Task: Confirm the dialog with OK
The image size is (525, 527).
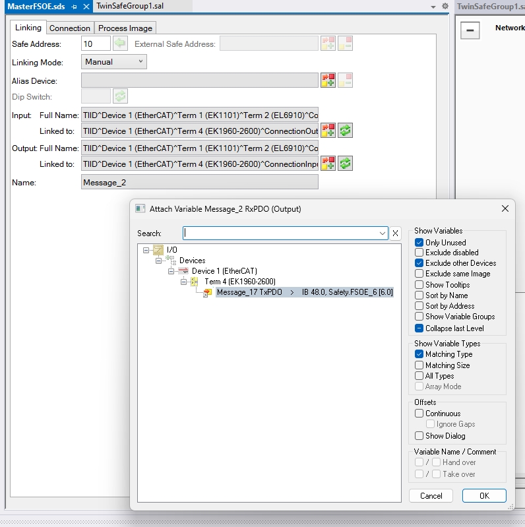Action: pyautogui.click(x=484, y=495)
